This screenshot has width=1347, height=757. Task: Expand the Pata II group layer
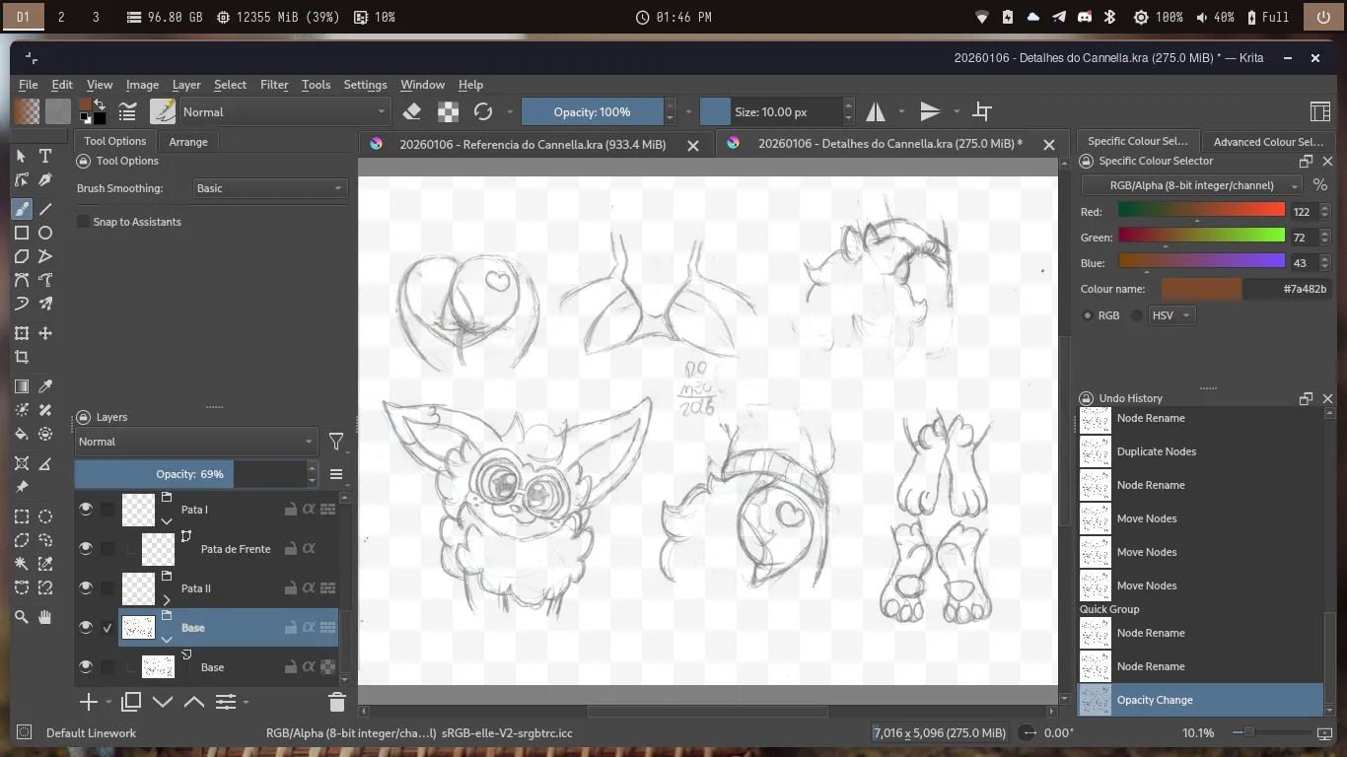pos(167,599)
